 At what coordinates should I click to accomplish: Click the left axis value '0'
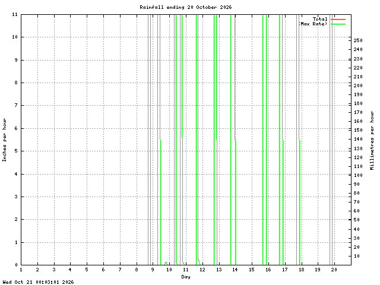[16, 265]
